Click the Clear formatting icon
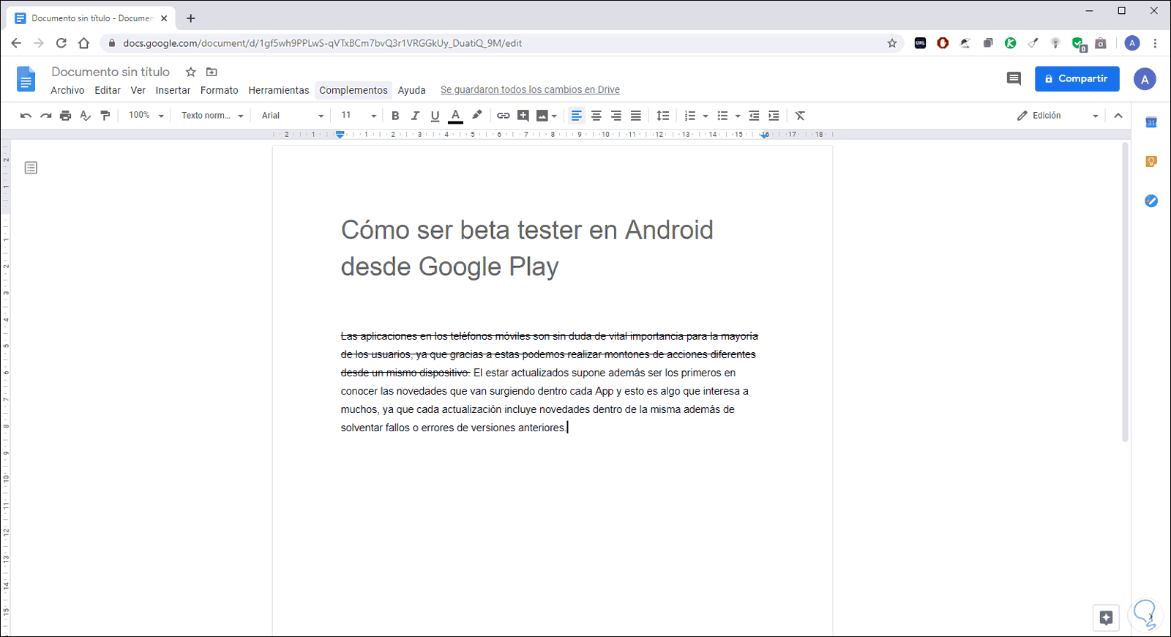The height and width of the screenshot is (637, 1171). click(800, 116)
